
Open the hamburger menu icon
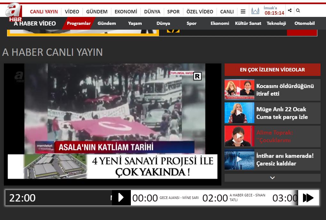pyautogui.click(x=243, y=11)
